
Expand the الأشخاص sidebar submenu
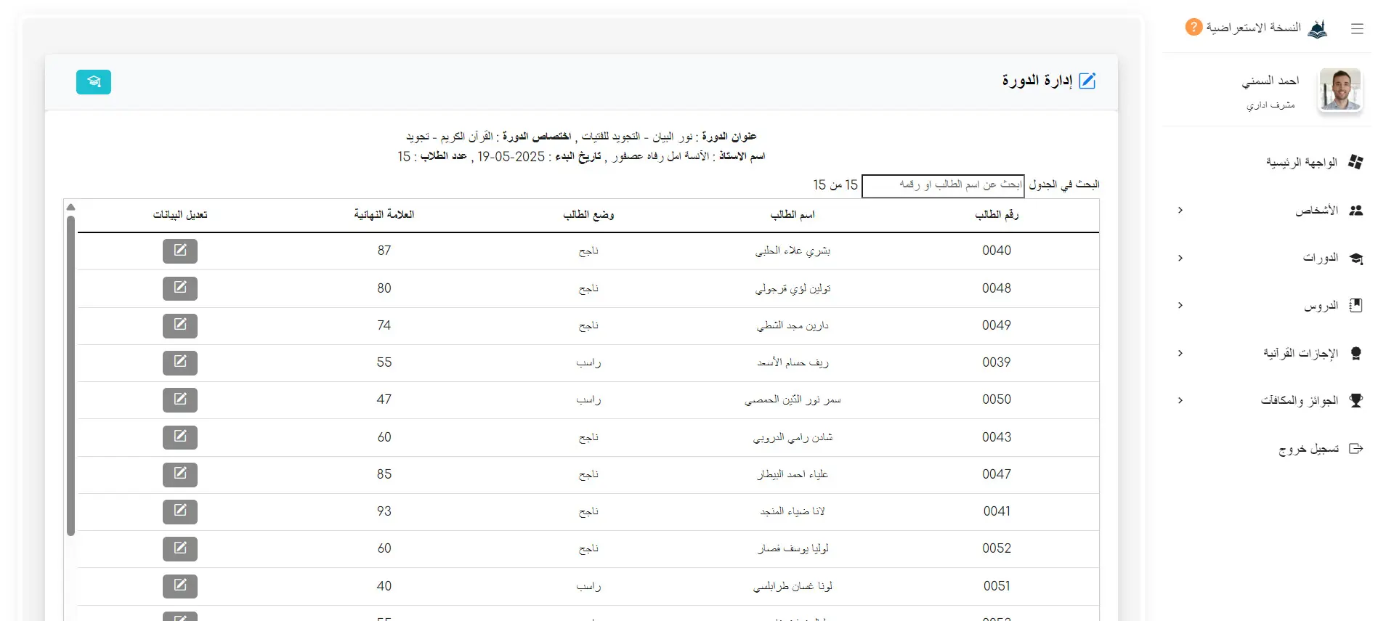click(x=1180, y=211)
